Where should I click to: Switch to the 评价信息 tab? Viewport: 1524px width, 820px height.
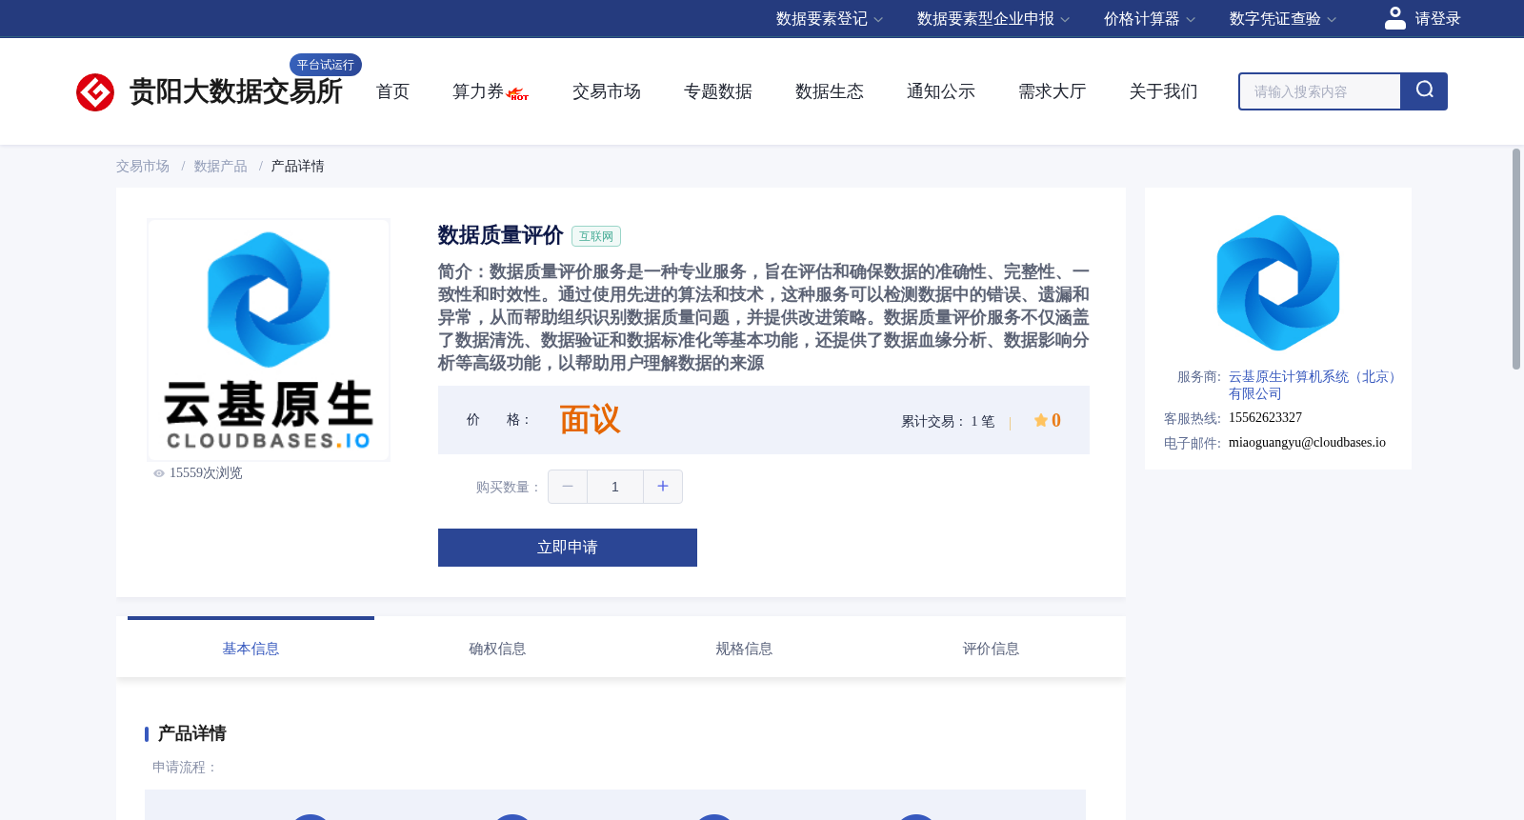(x=991, y=649)
